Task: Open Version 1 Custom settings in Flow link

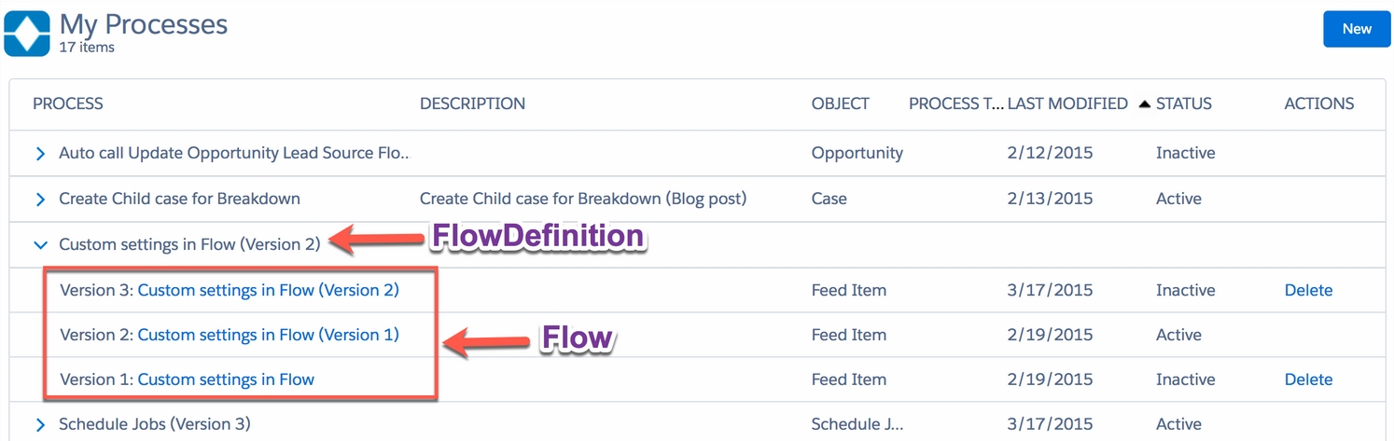Action: coord(226,379)
